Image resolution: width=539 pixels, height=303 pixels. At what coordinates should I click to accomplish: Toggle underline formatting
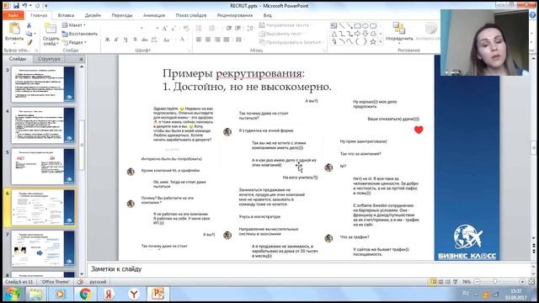(125, 40)
